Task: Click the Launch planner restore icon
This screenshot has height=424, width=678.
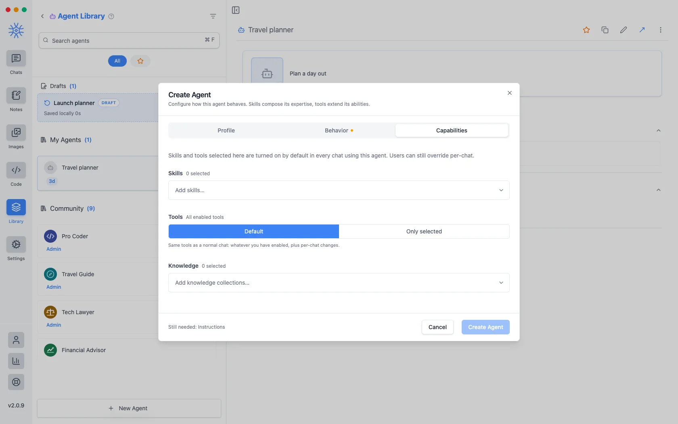Action: coord(47,103)
